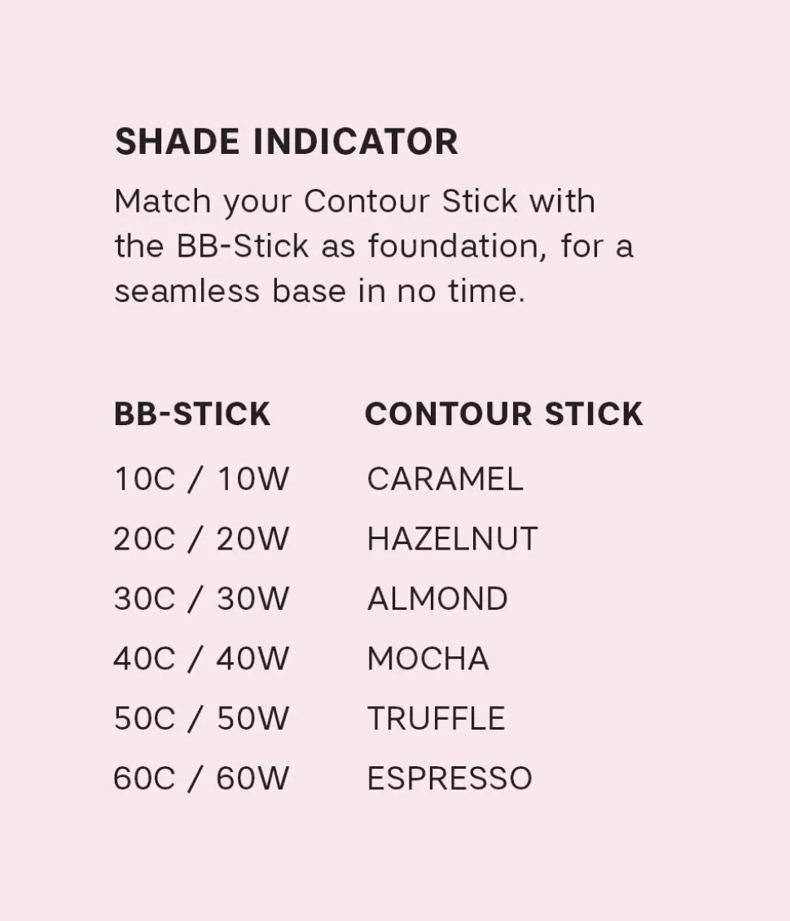Viewport: 790px width, 921px height.
Task: Click the CONTOUR STICK column header
Action: (503, 414)
